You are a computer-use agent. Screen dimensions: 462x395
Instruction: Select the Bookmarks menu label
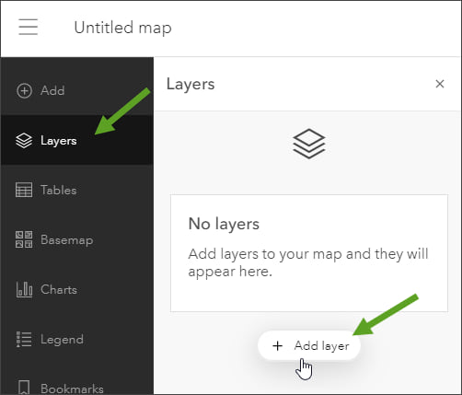72,389
